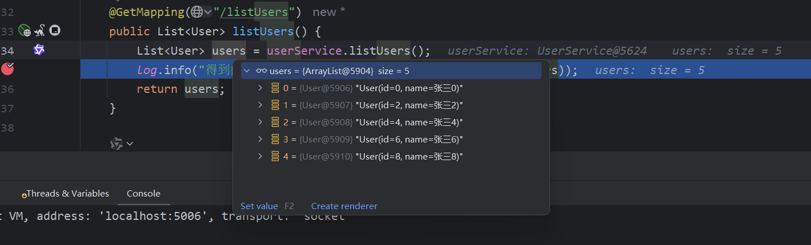
Task: Click the glasses watch icon beside users
Action: pos(261,71)
